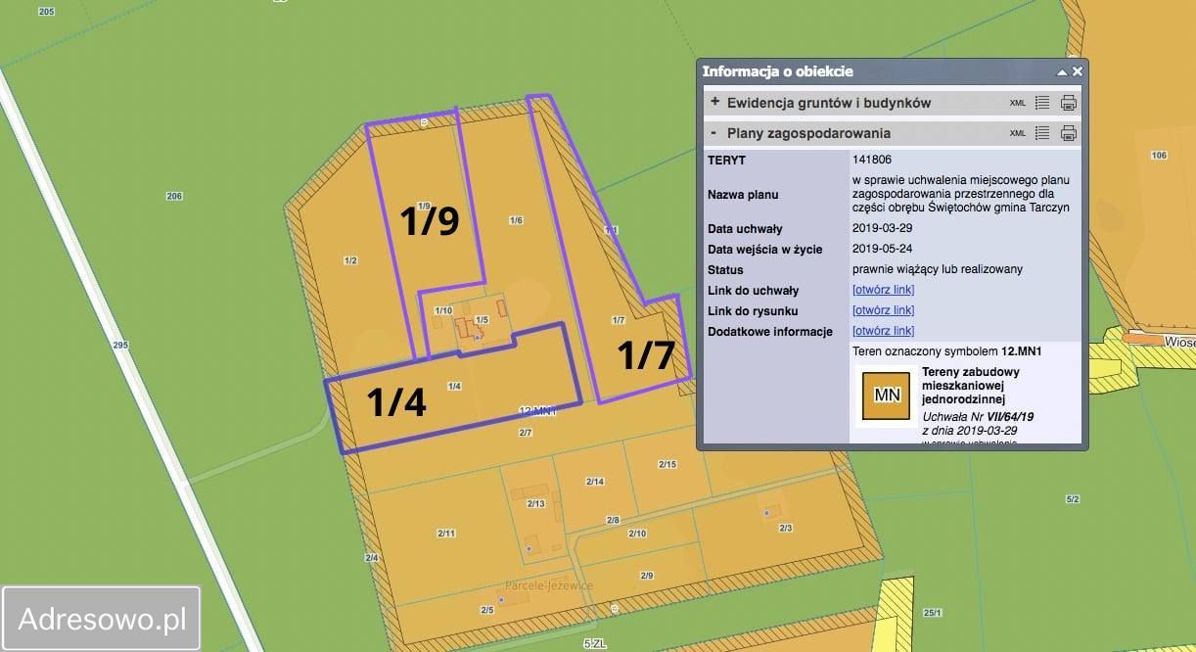Open the Link do rysunku link
This screenshot has height=652, width=1196.
(x=883, y=310)
